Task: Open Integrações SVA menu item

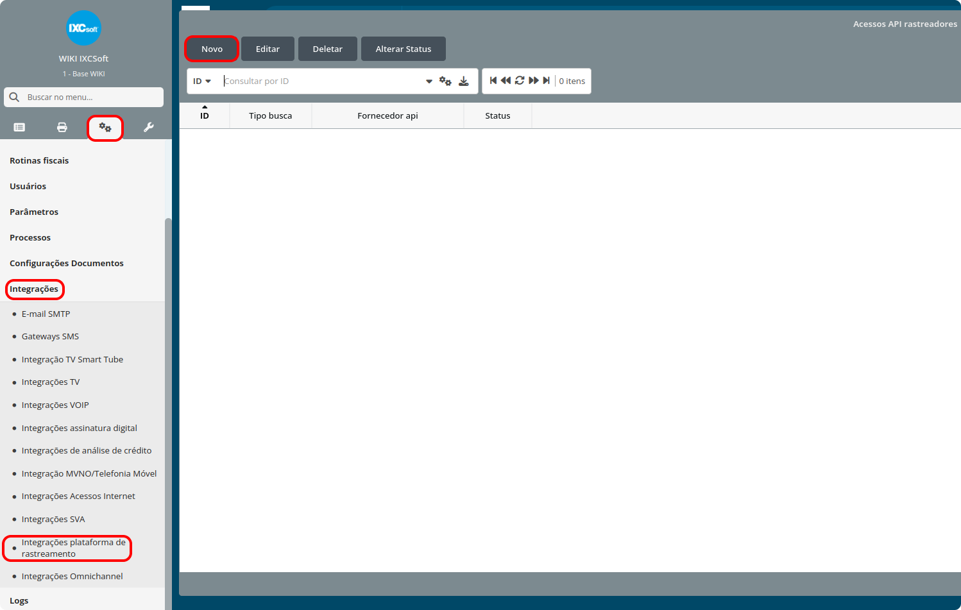Action: point(53,520)
